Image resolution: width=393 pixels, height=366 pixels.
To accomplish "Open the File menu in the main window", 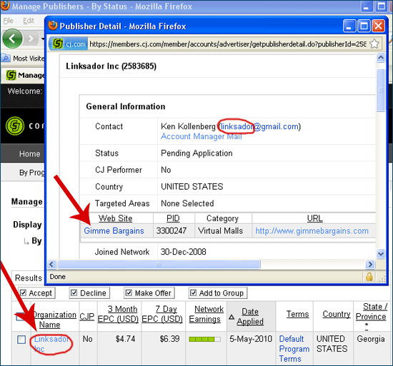I will point(9,21).
